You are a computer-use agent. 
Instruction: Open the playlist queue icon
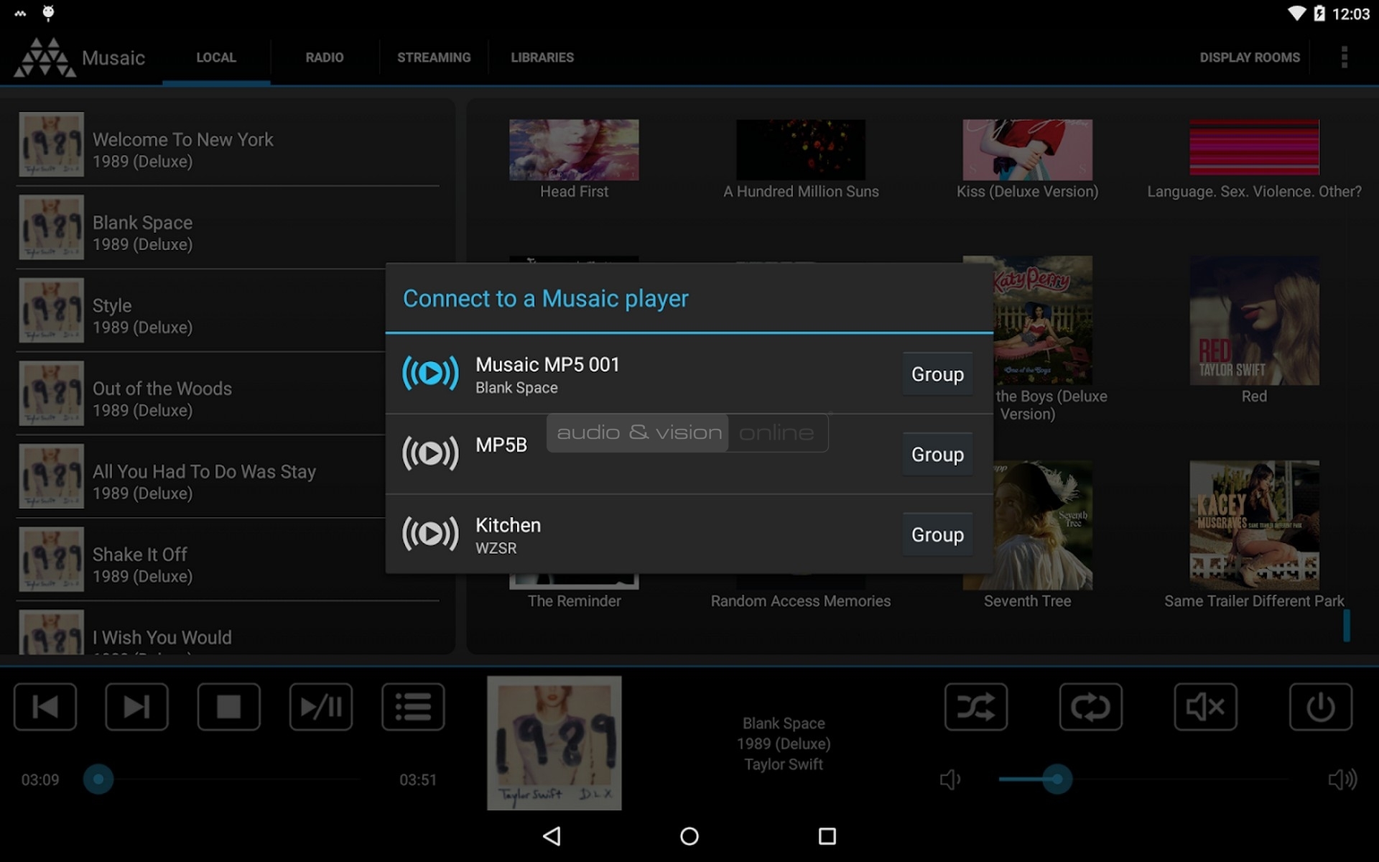[x=413, y=707]
